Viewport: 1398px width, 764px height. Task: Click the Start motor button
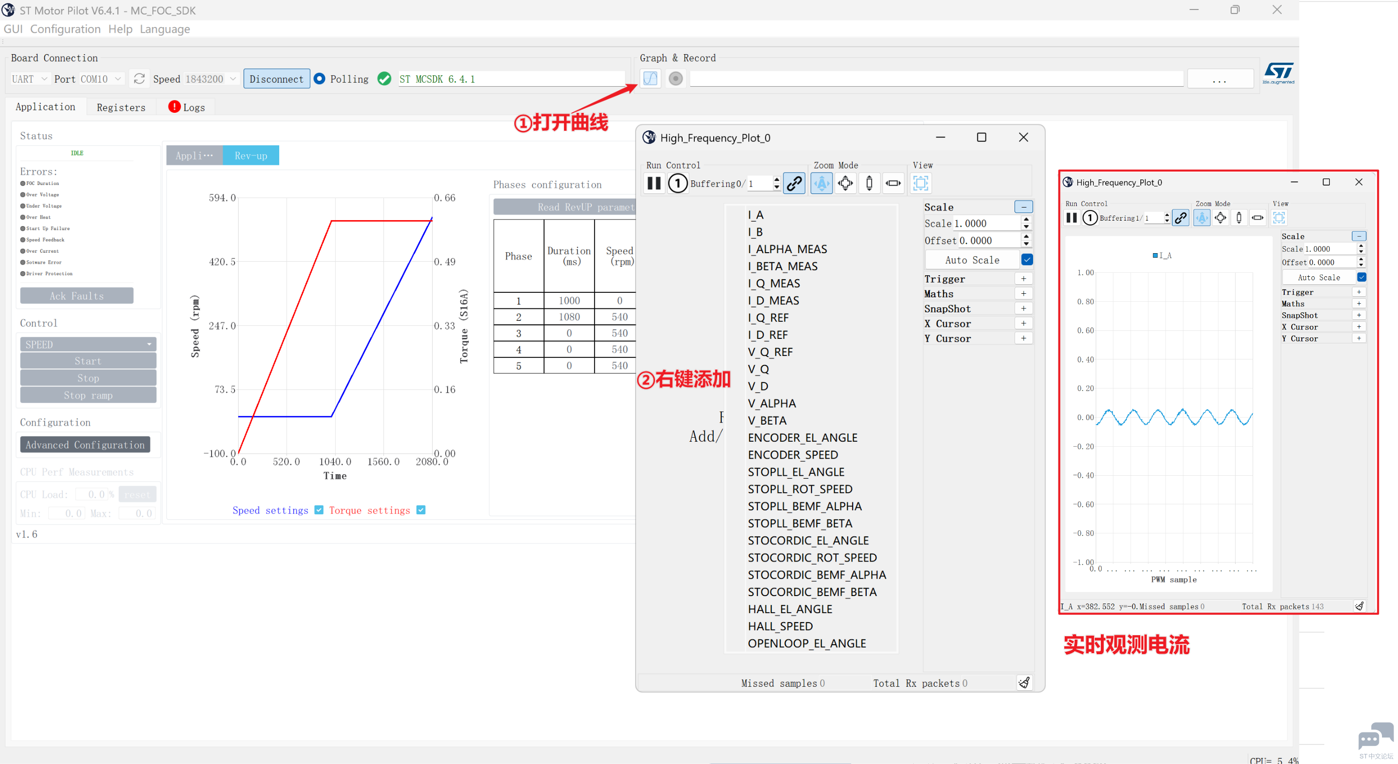pyautogui.click(x=88, y=361)
